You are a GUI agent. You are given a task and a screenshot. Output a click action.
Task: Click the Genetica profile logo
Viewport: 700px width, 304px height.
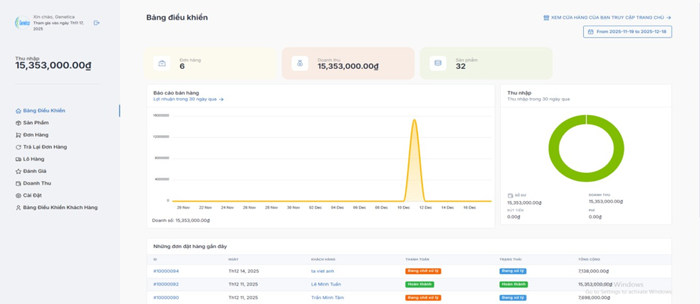pyautogui.click(x=23, y=23)
